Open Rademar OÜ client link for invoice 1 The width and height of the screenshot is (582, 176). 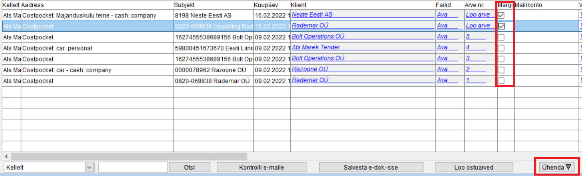pos(310,80)
